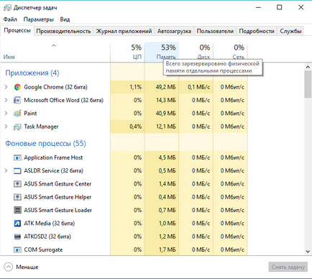This screenshot has height=279, width=312.
Task: Click the ATK Media process icon
Action: pyautogui.click(x=17, y=224)
